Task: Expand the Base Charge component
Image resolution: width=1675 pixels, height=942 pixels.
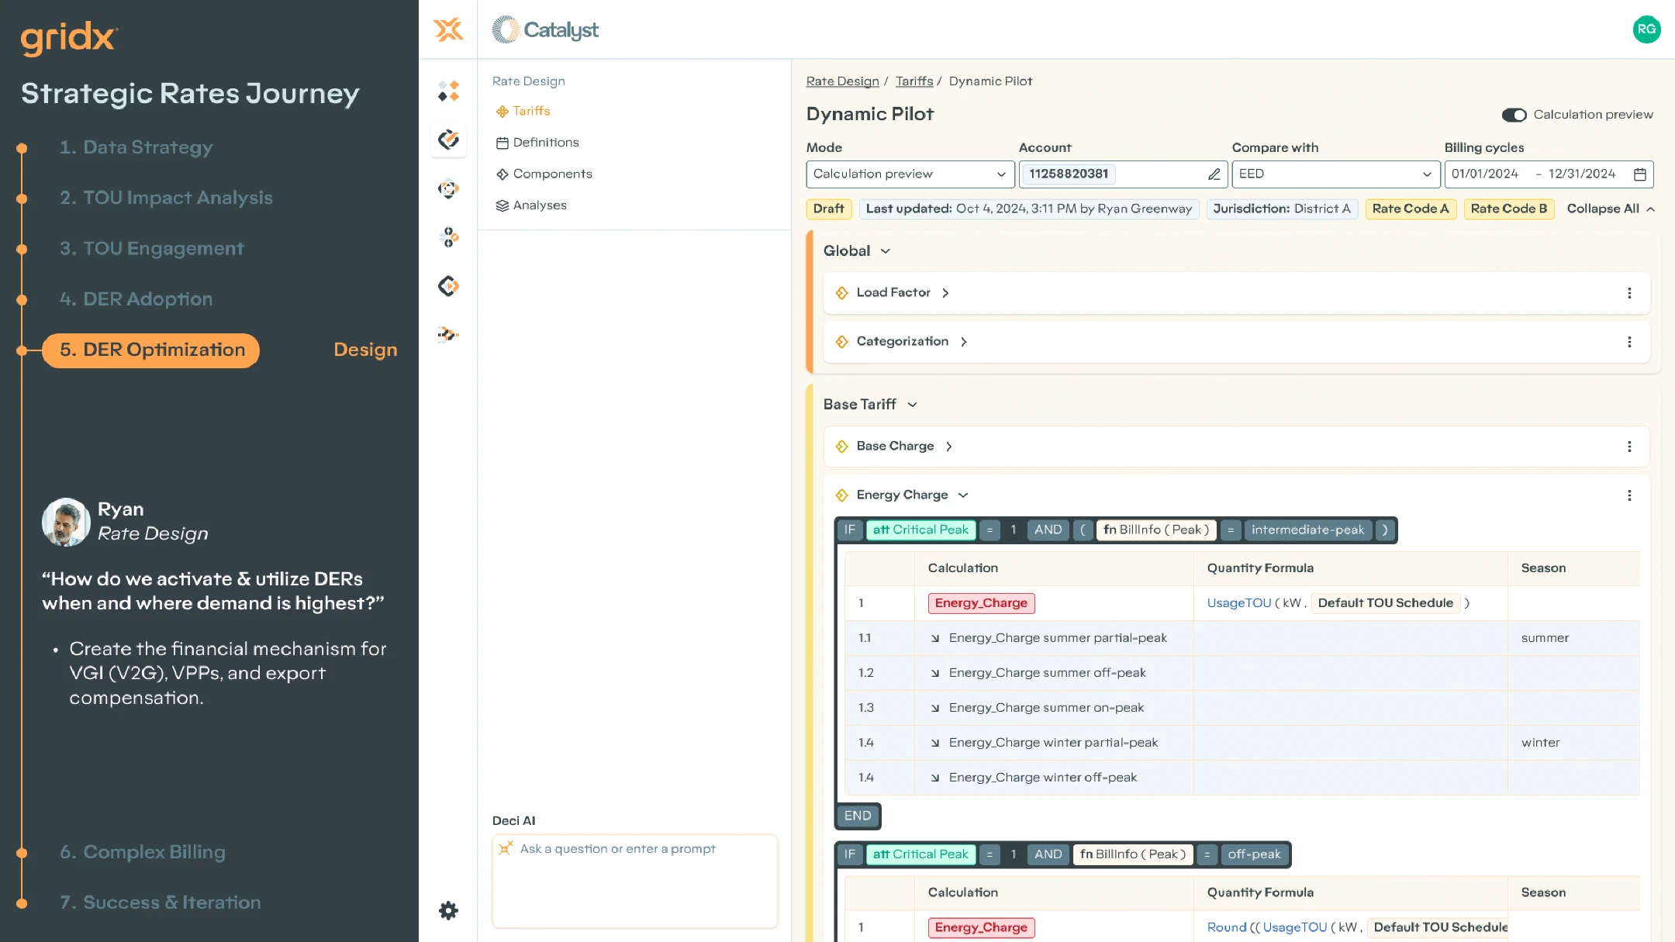Action: 948,447
